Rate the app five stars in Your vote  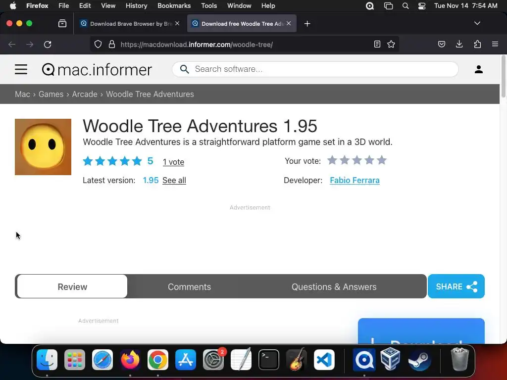click(x=382, y=160)
